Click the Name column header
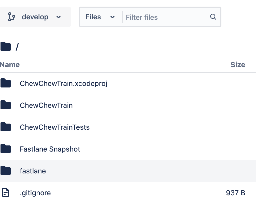Image resolution: width=256 pixels, height=208 pixels. click(x=10, y=65)
